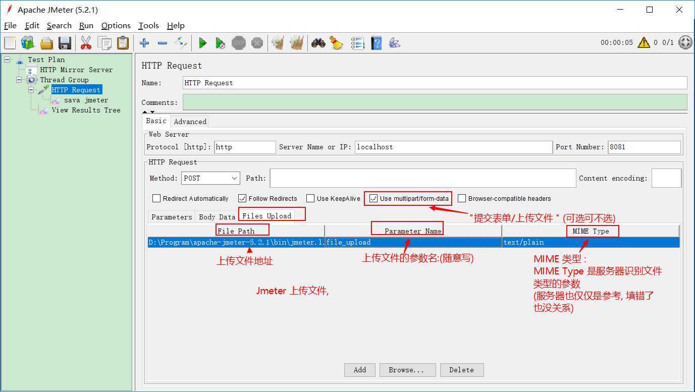Select View Results Tree in the tree
The image size is (695, 392).
click(86, 110)
